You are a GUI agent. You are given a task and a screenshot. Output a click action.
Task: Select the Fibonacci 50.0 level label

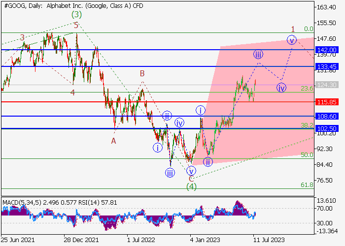click(307, 155)
